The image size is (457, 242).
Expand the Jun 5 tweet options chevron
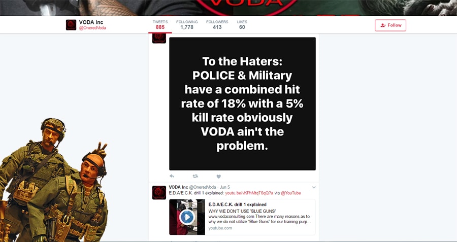[314, 187]
